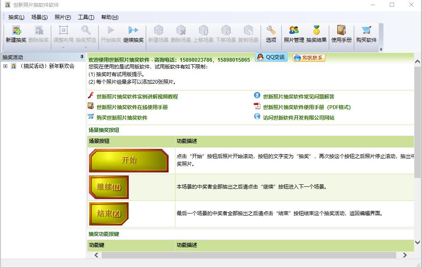Click the horizontal scrollbar thumb
422x268 pixels.
click(x=249, y=255)
